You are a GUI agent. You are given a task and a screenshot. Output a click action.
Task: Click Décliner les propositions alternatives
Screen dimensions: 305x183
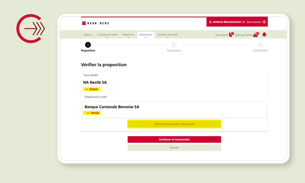174,124
